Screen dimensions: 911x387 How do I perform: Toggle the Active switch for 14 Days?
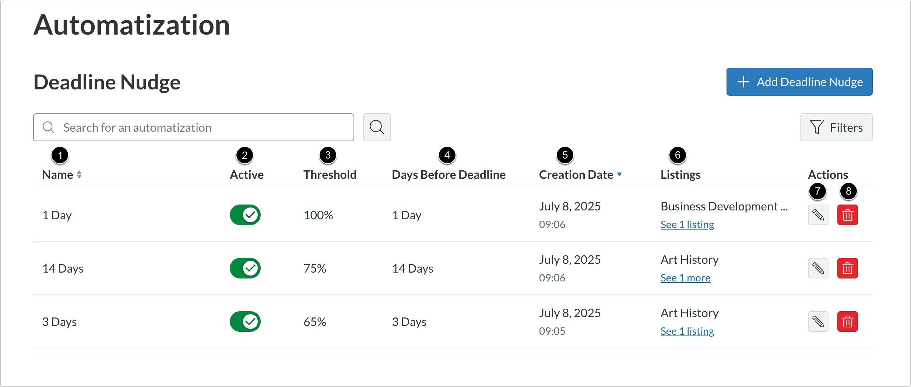click(245, 268)
